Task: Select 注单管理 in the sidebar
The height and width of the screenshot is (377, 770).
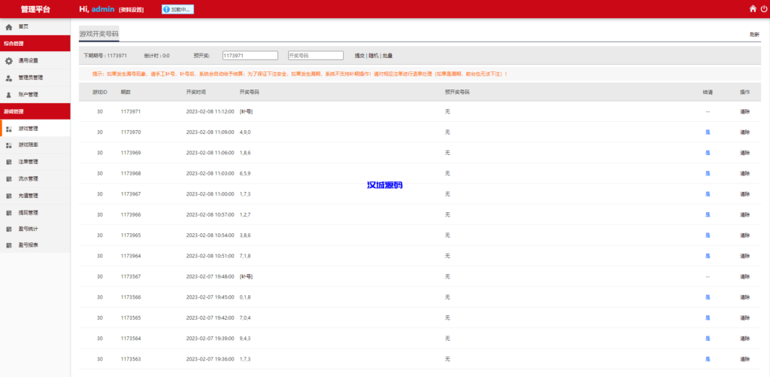Action: [x=28, y=162]
